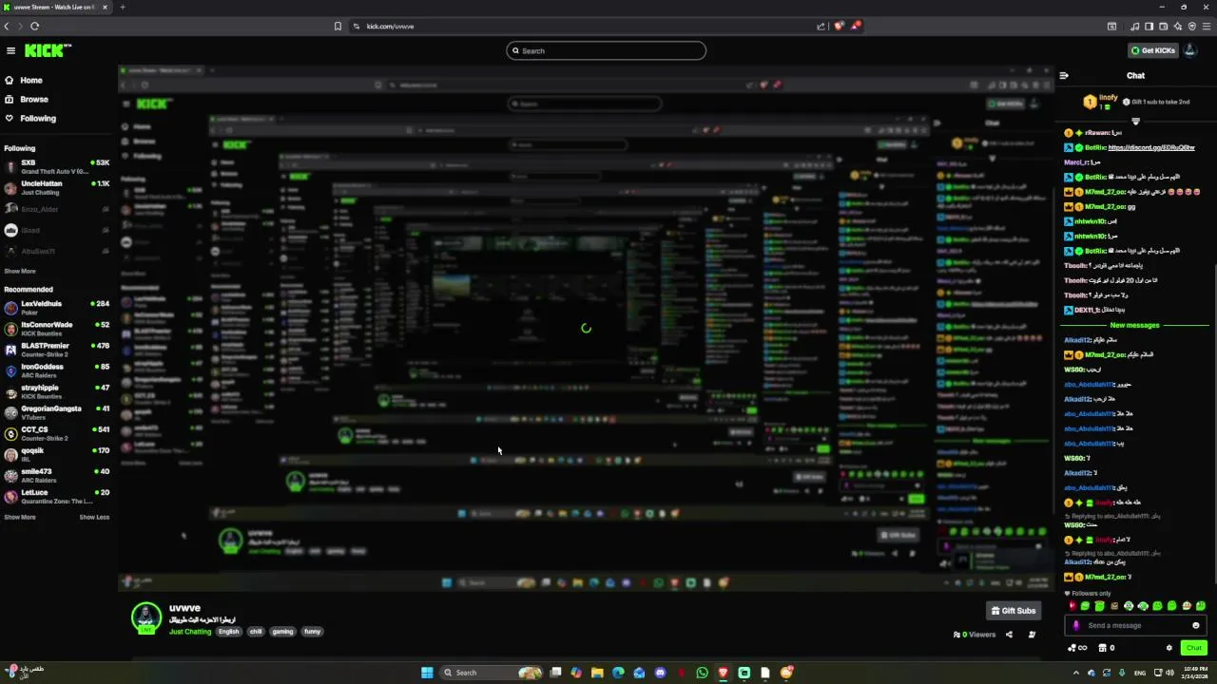This screenshot has height=684, width=1217.
Task: Open the discord link in chat
Action: tap(1151, 148)
